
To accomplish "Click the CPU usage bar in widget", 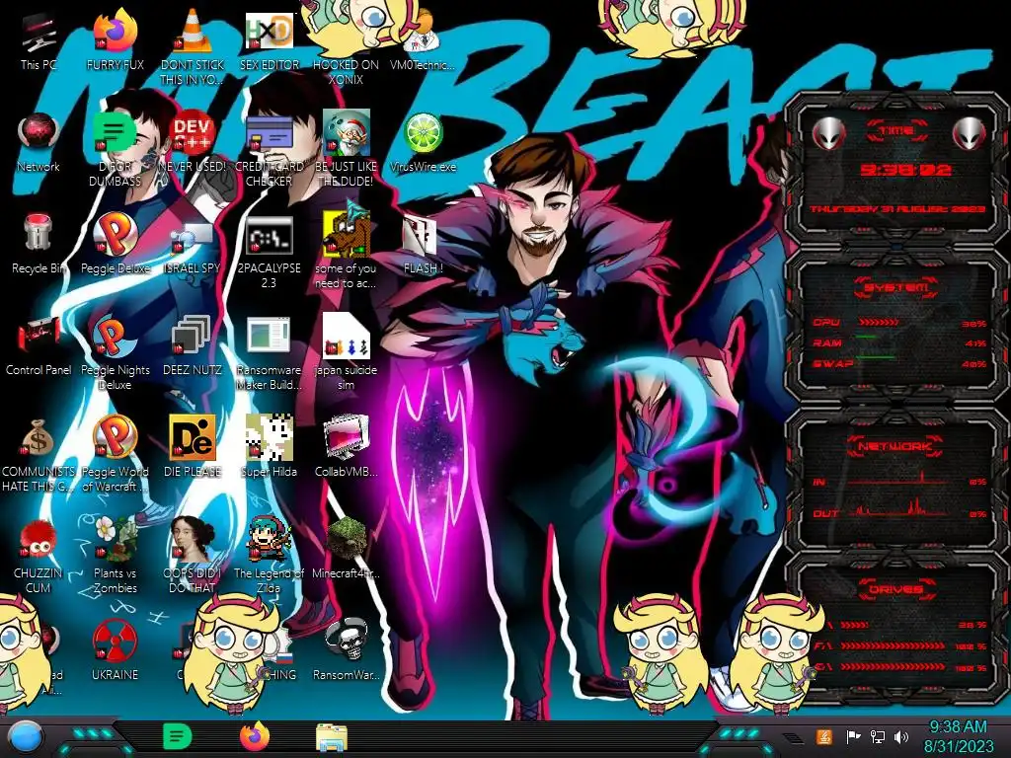I will click(878, 322).
